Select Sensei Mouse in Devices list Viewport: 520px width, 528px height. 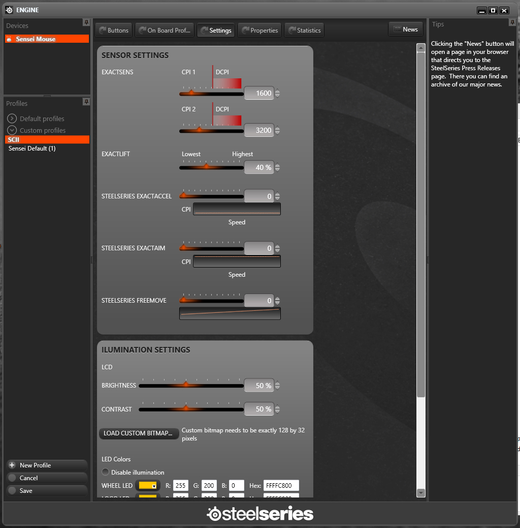pyautogui.click(x=47, y=39)
